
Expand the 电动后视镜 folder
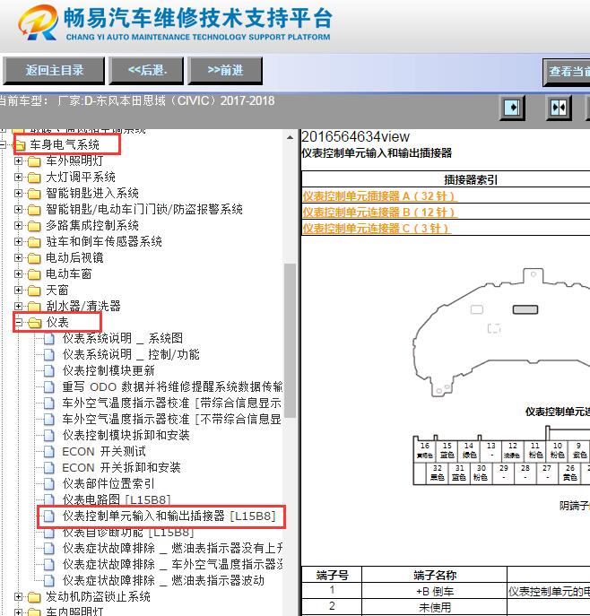pos(18,257)
